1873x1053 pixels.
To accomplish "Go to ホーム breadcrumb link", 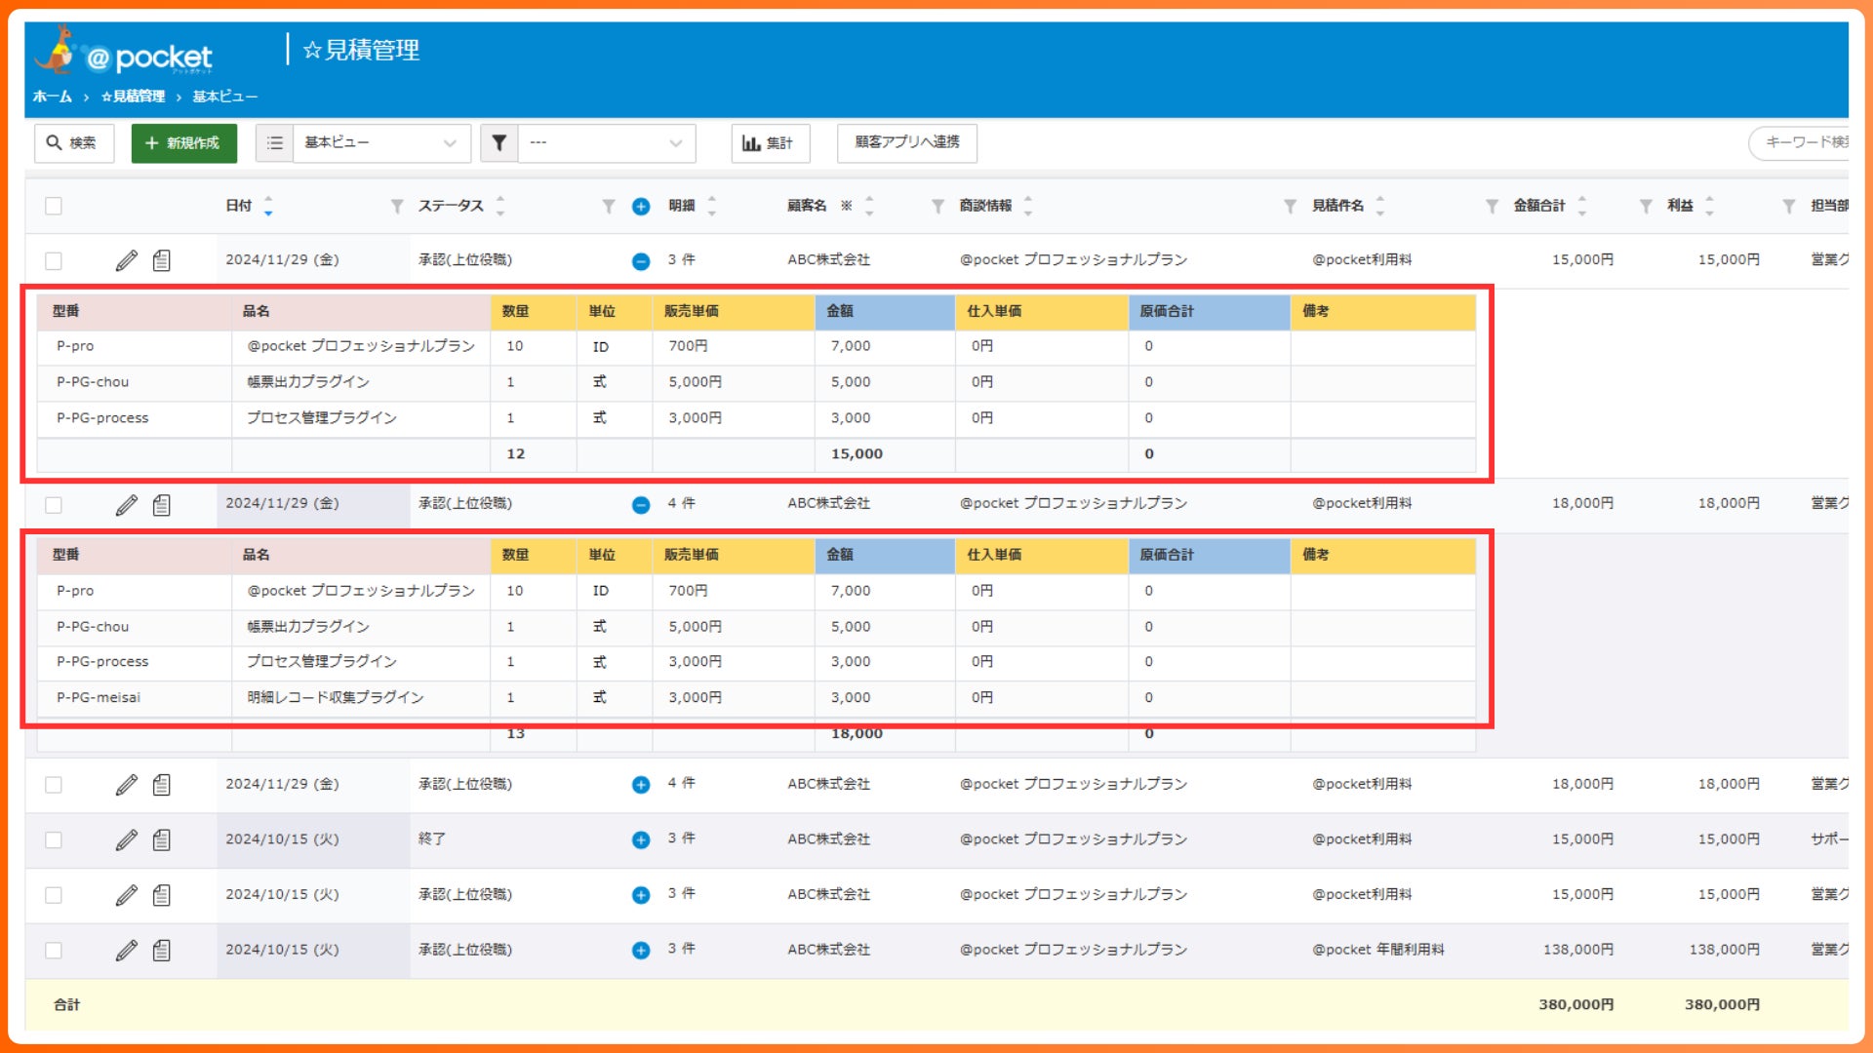I will point(52,97).
